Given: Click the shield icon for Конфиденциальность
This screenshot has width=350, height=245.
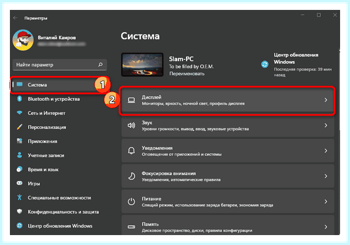Looking at the screenshot, I should 20,211.
